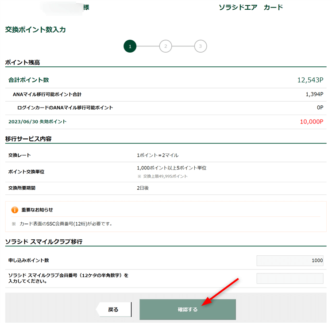Screen dimensions: 332x323
Task: Click the 交換所要期間 row label
Action: (22, 188)
